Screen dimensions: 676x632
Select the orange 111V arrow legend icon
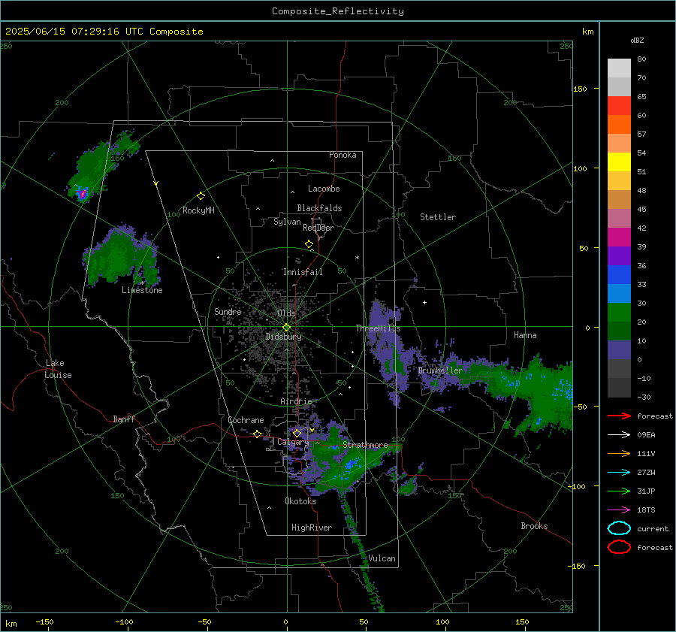click(x=619, y=453)
